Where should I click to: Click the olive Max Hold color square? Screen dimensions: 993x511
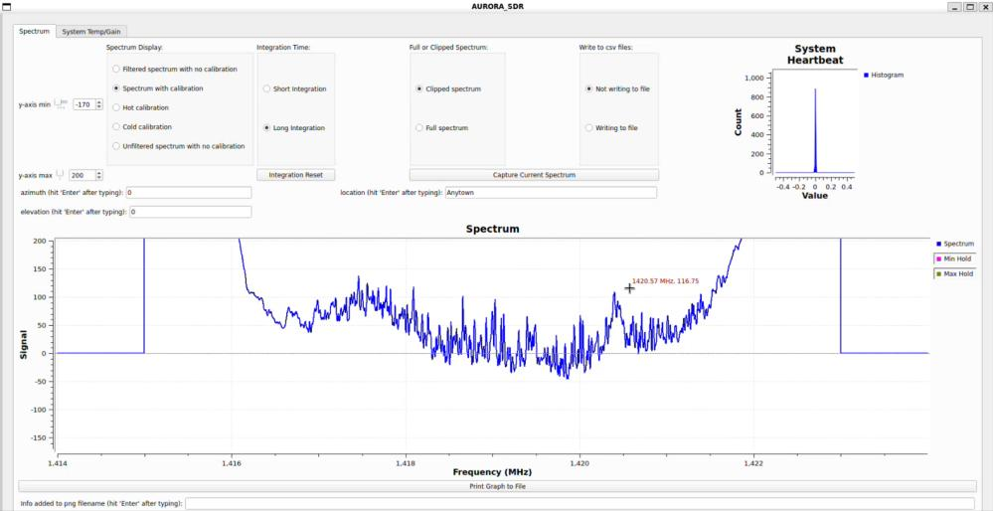pos(938,274)
